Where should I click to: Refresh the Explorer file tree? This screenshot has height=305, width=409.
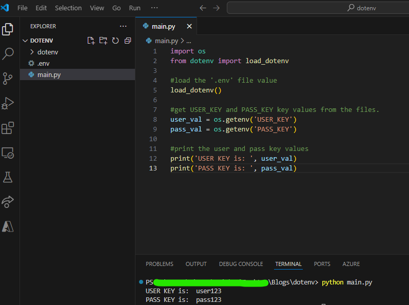pos(115,41)
